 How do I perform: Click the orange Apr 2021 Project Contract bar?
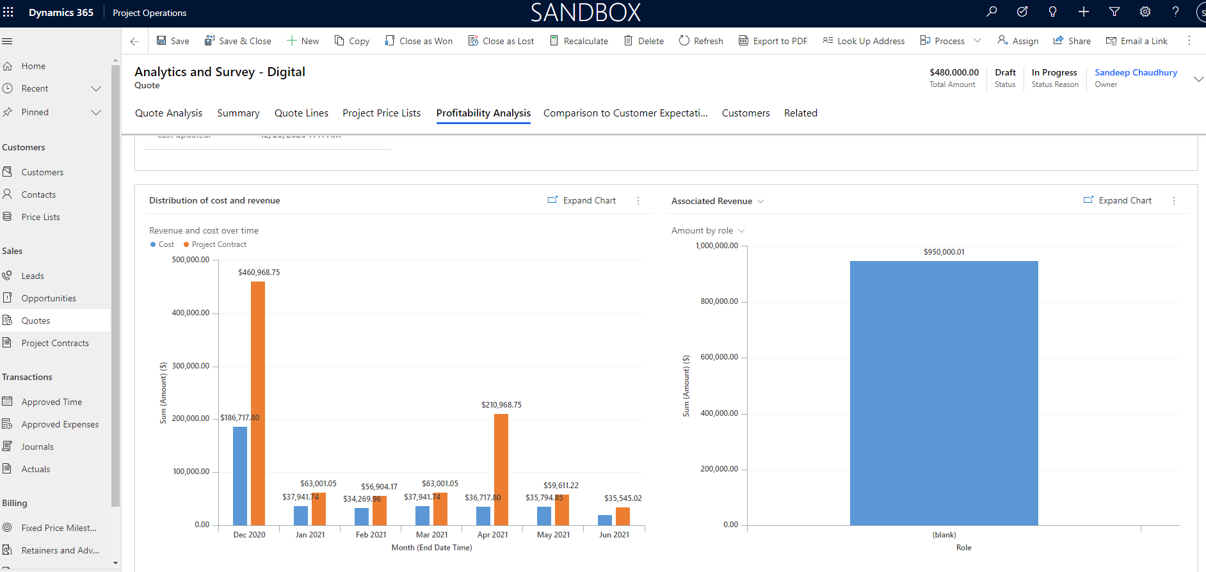[501, 470]
